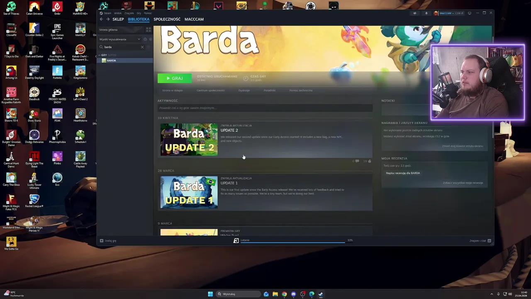The height and width of the screenshot is (299, 531).
Task: Click comments icon on UPDATE 2
Action: tap(357, 161)
